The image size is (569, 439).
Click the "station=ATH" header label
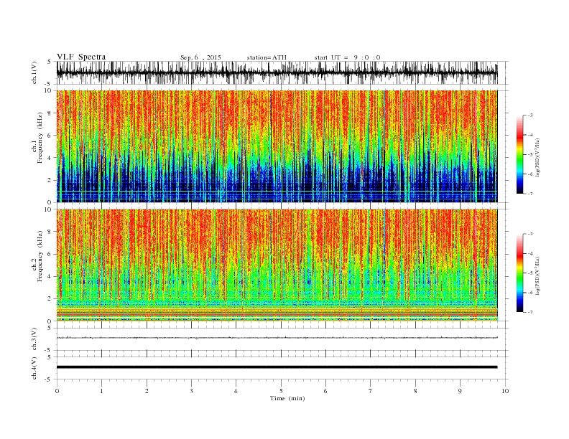click(x=267, y=57)
